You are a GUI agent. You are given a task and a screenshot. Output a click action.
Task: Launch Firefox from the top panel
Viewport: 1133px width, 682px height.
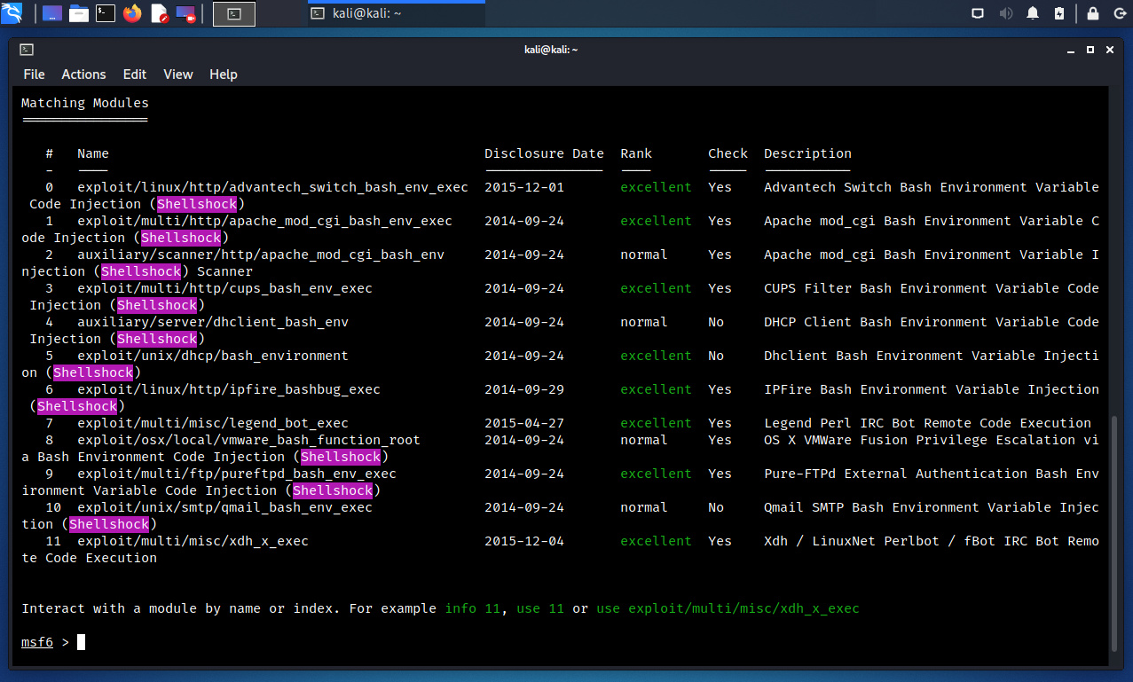tap(132, 13)
